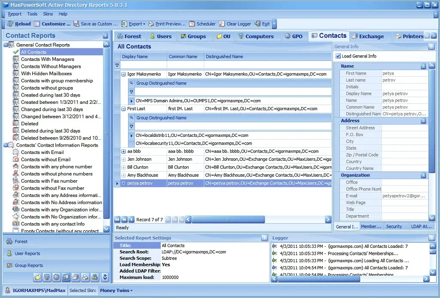Click the search icon in First Last's group header
440x298 pixels.
pyautogui.click(x=131, y=118)
